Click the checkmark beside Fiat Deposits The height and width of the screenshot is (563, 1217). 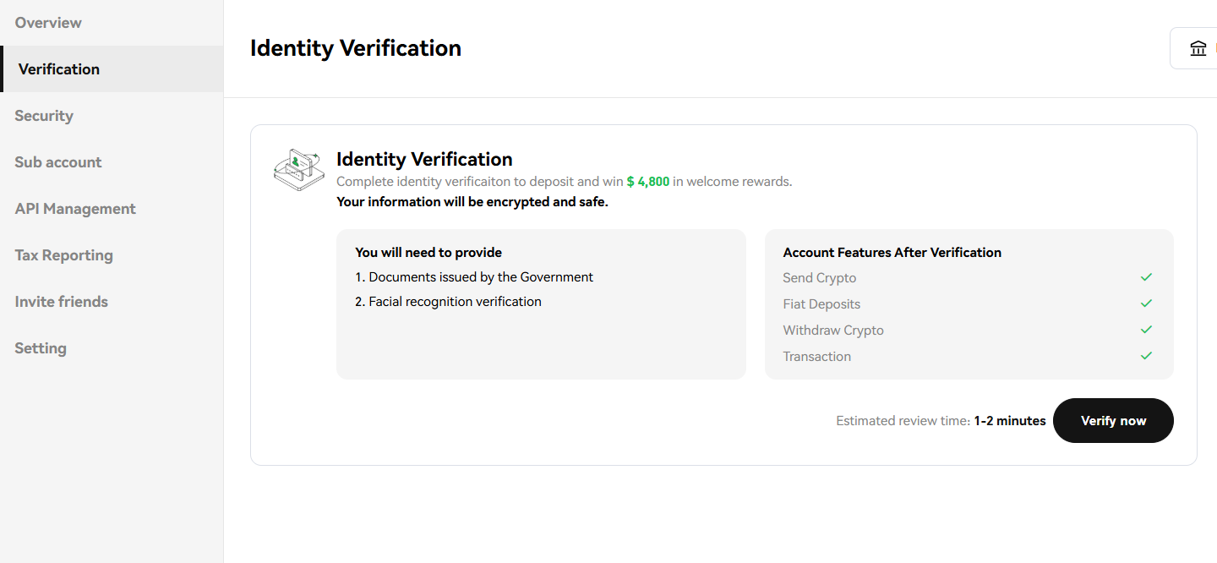tap(1146, 303)
